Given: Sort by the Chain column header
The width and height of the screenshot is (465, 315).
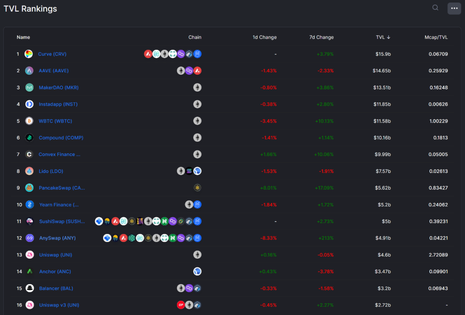Looking at the screenshot, I should pos(195,37).
